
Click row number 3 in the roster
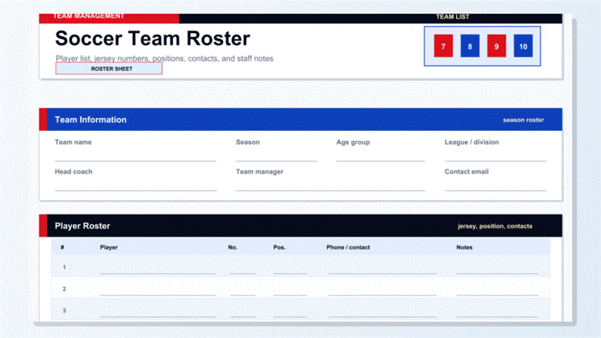point(64,310)
